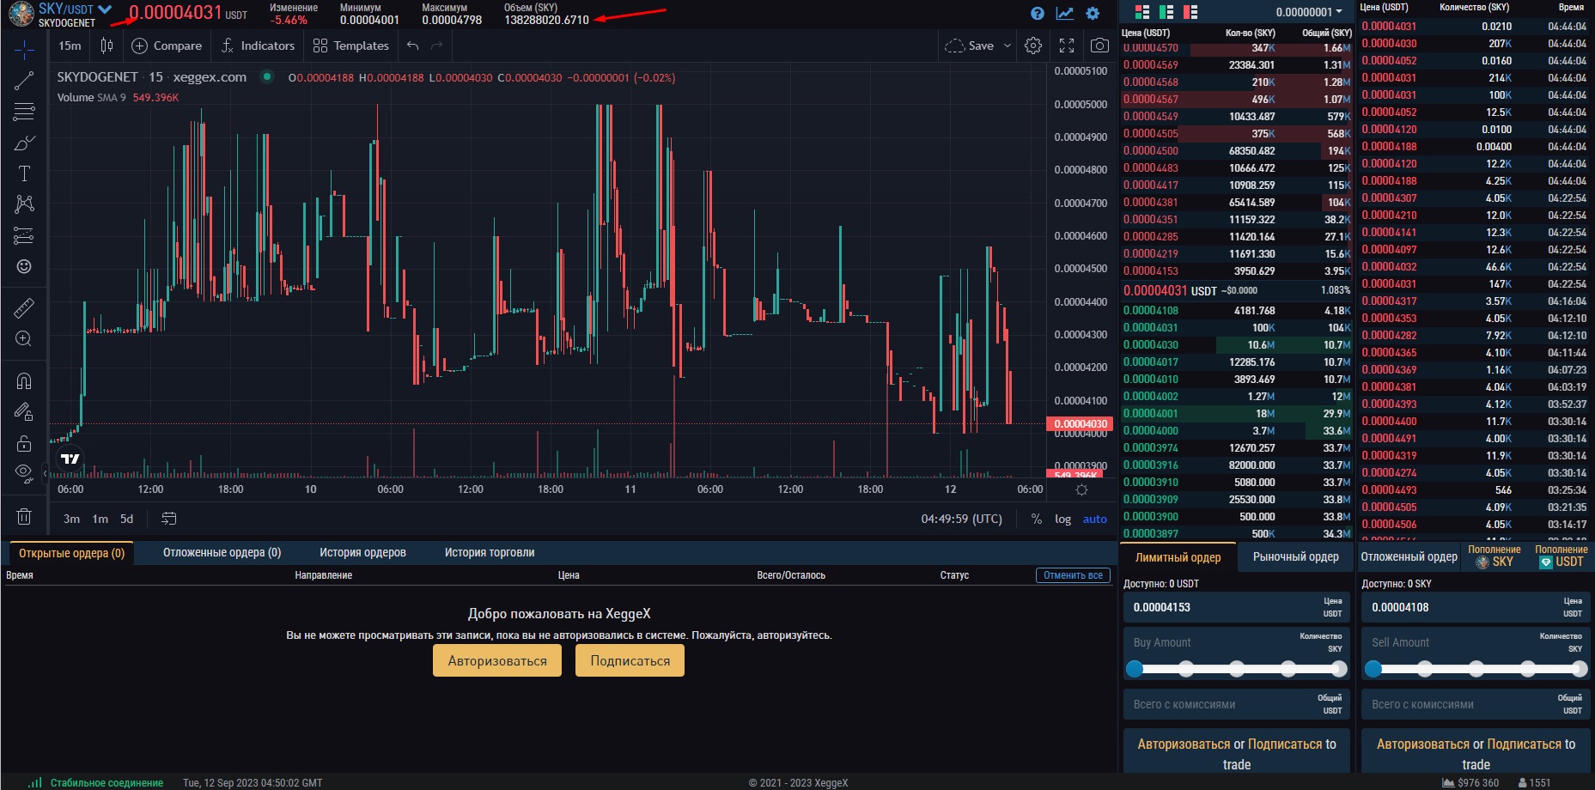
Task: Open the chart view icon in header
Action: point(1065,13)
